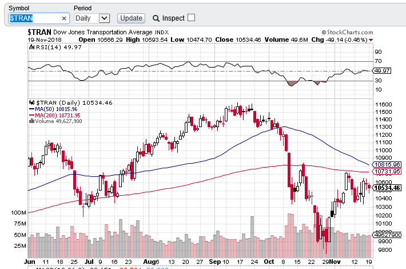Click the RSI indicator triangle icon

point(31,47)
